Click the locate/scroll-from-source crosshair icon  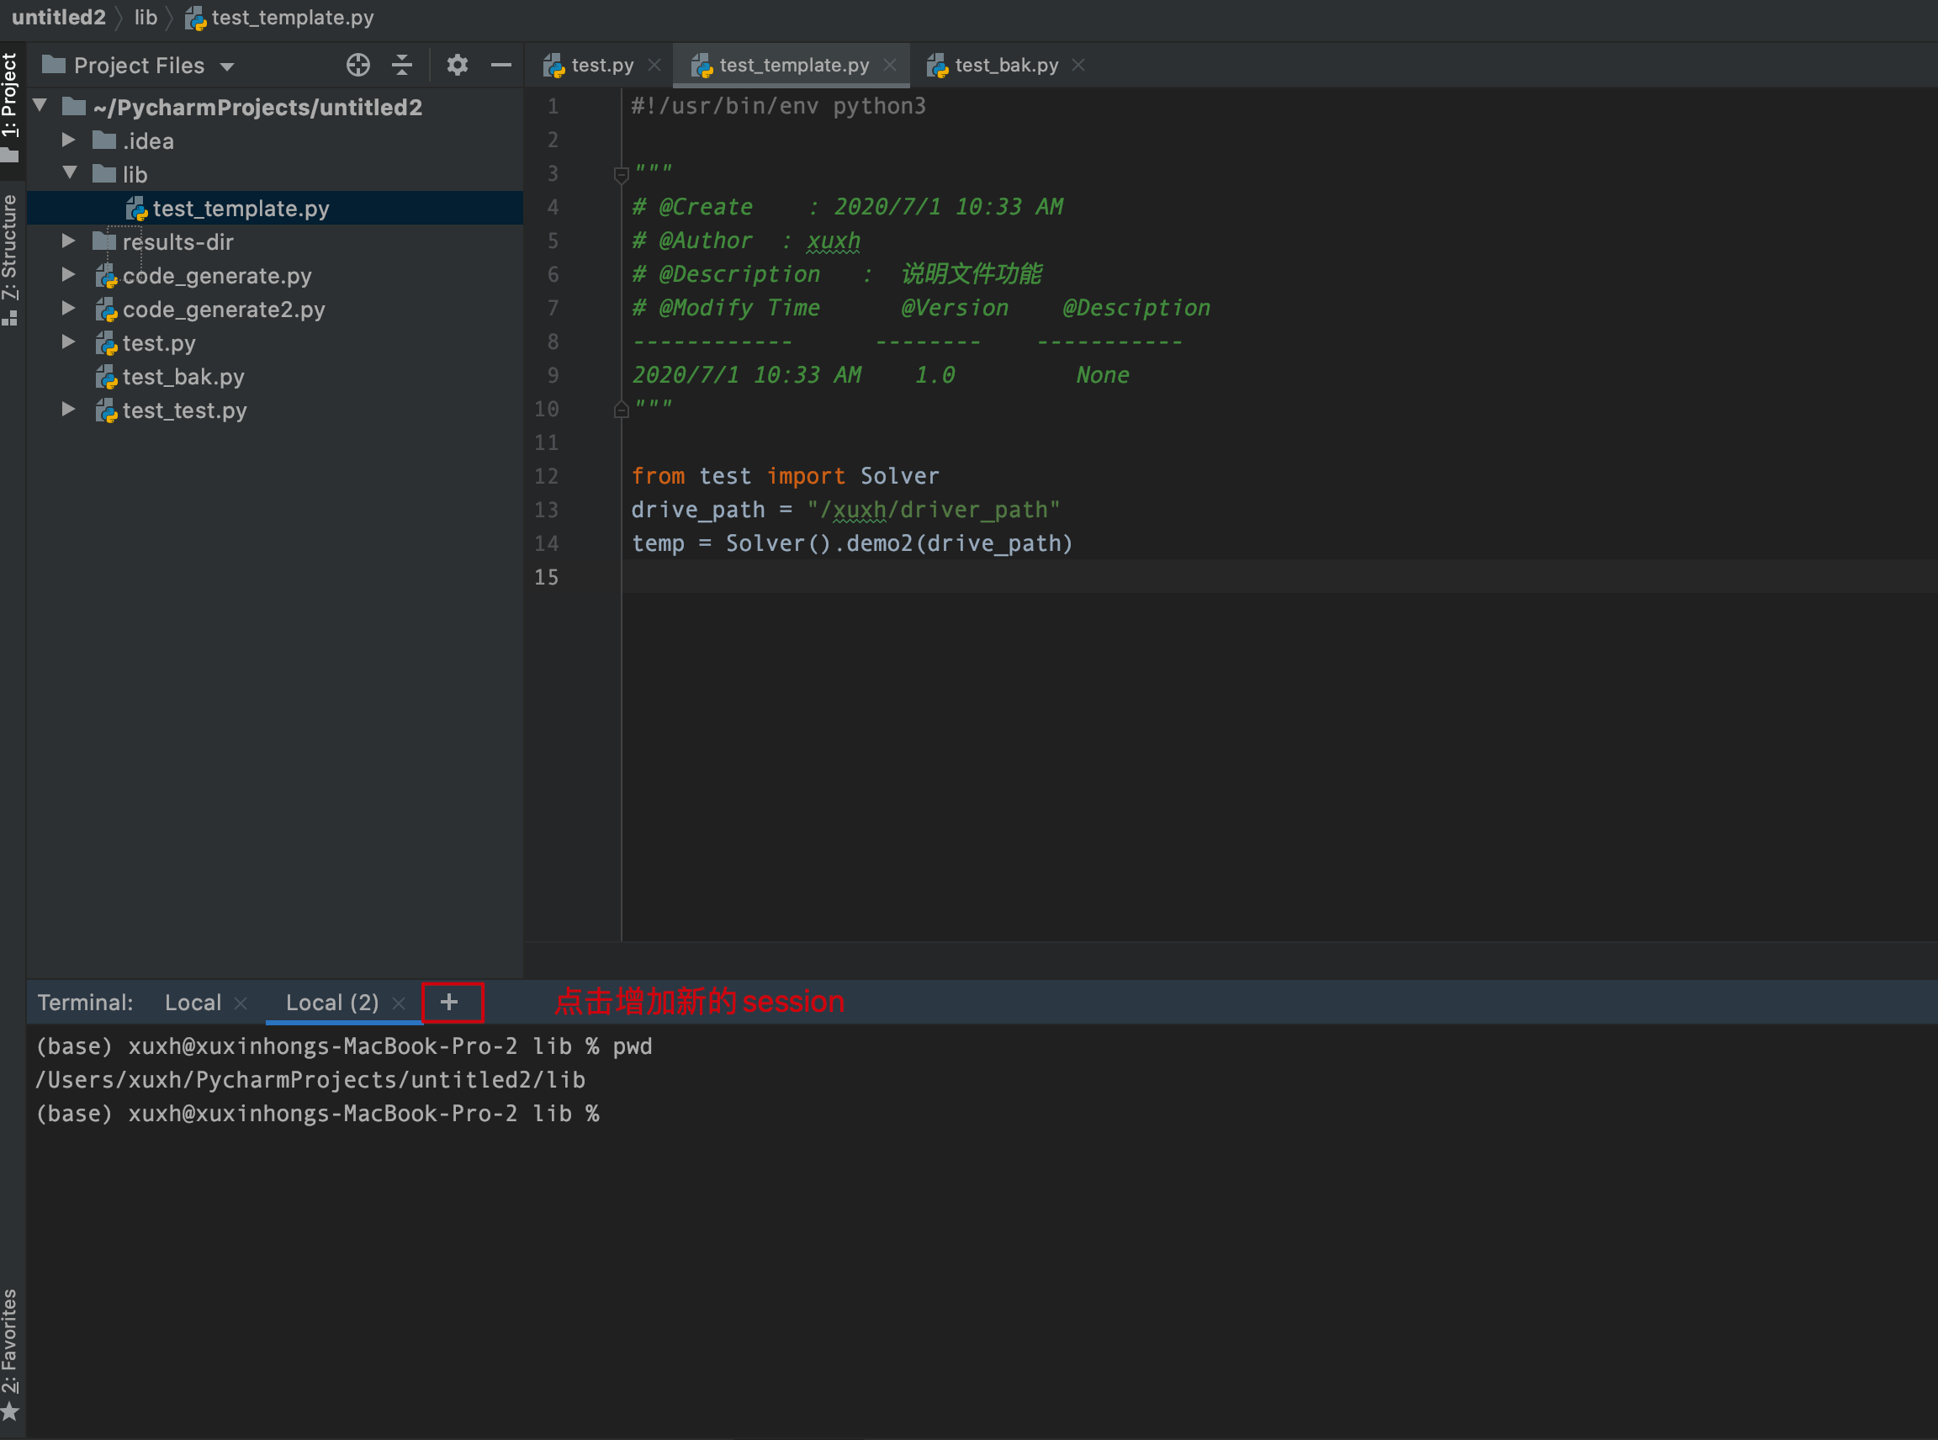coord(358,66)
